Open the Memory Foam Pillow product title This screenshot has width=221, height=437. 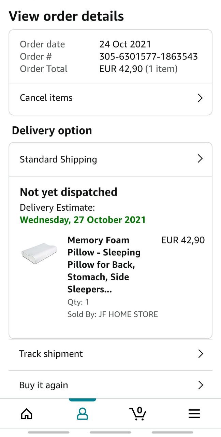coord(104,265)
